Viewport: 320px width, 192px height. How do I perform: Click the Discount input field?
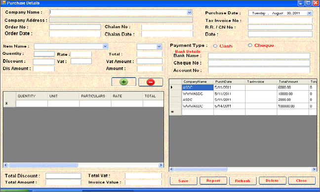point(44,62)
